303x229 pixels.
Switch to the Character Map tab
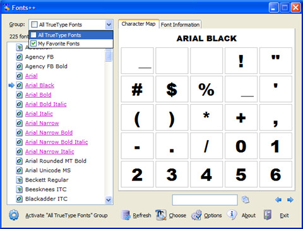[x=138, y=24]
